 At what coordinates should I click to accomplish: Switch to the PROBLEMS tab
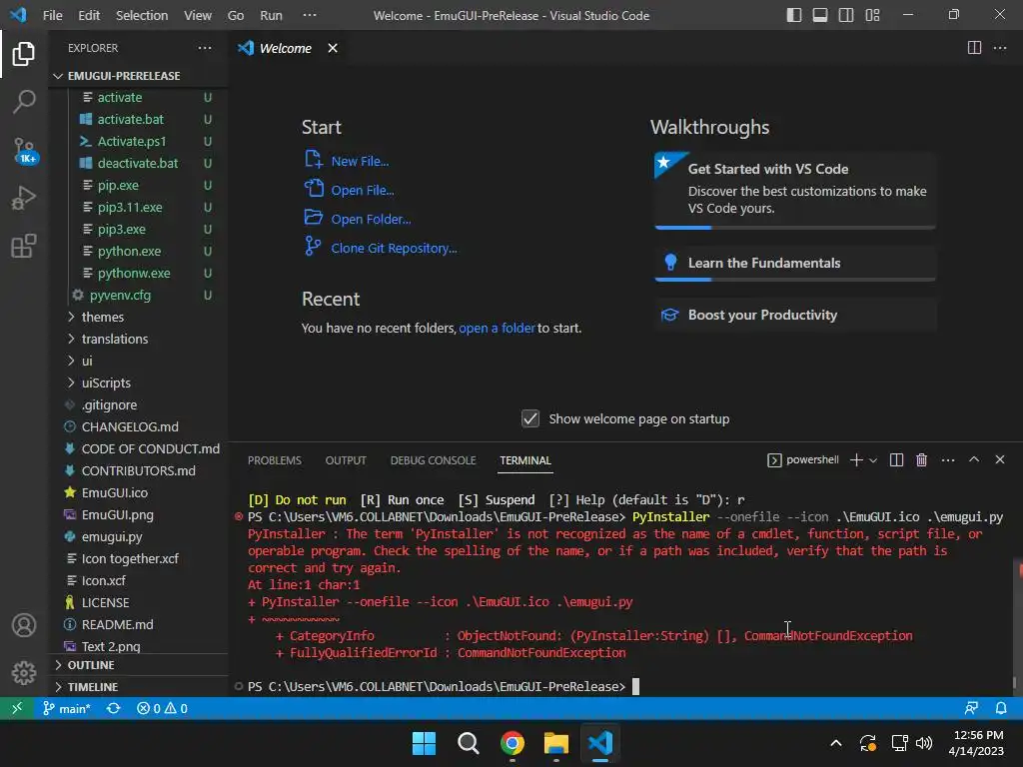coord(275,460)
